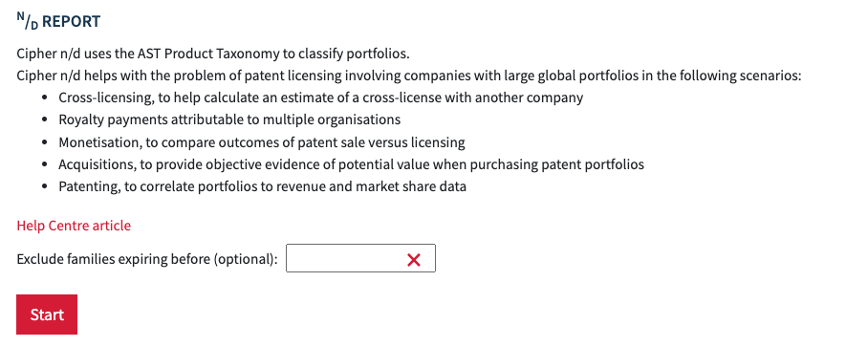The height and width of the screenshot is (347, 846).
Task: Click the word '(optional)' in the label
Action: [x=246, y=259]
